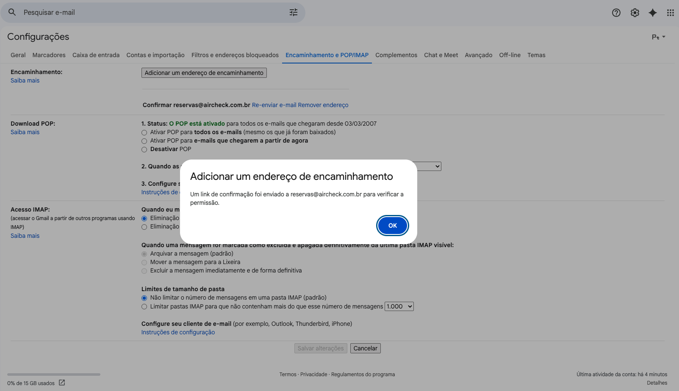Screen dimensions: 679x391
Task: Open the 1.000 messages dropdown
Action: (399, 306)
